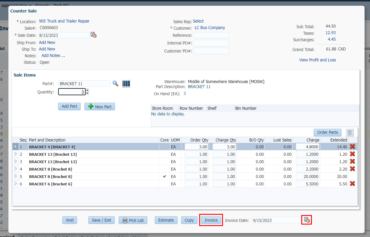Expand row Seq 5 BRACKET 8
The height and width of the screenshot is (237, 370).
tap(16, 176)
